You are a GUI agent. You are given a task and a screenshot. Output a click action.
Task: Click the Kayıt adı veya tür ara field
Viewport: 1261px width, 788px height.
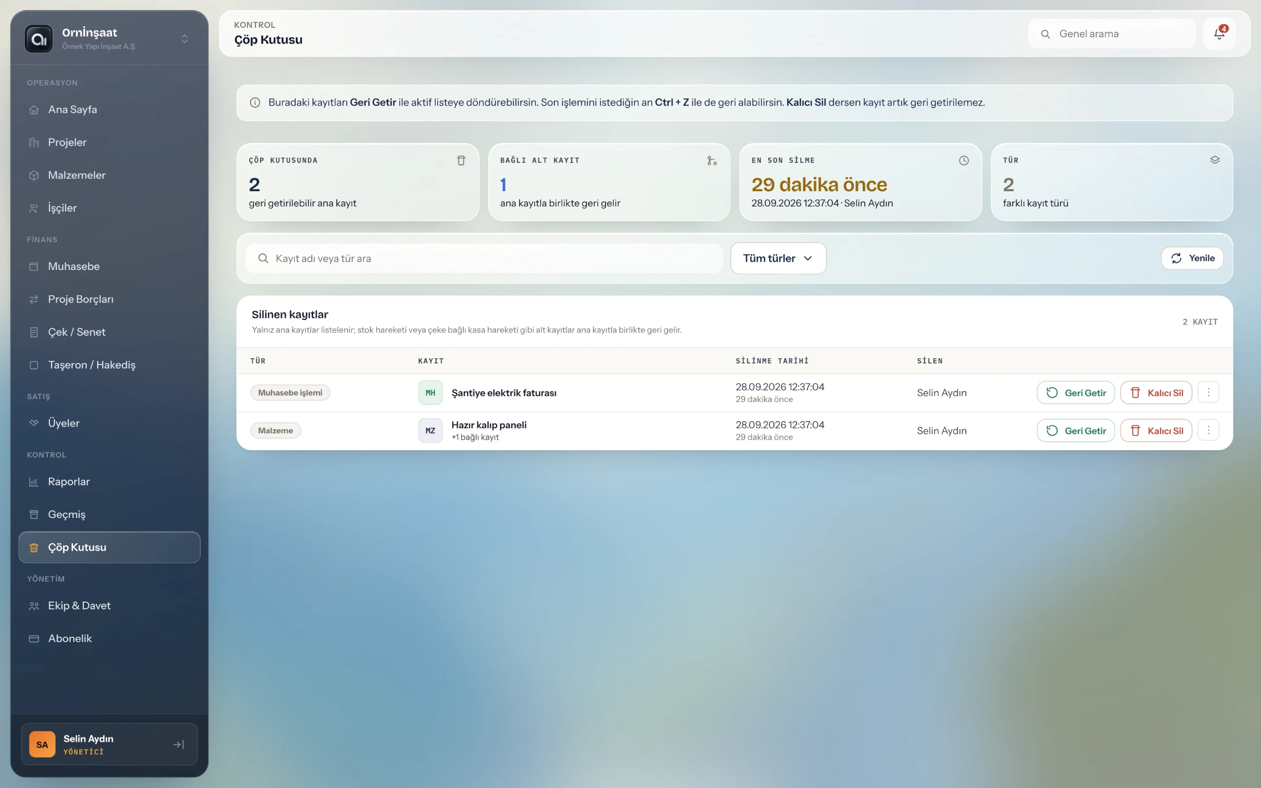pyautogui.click(x=484, y=258)
